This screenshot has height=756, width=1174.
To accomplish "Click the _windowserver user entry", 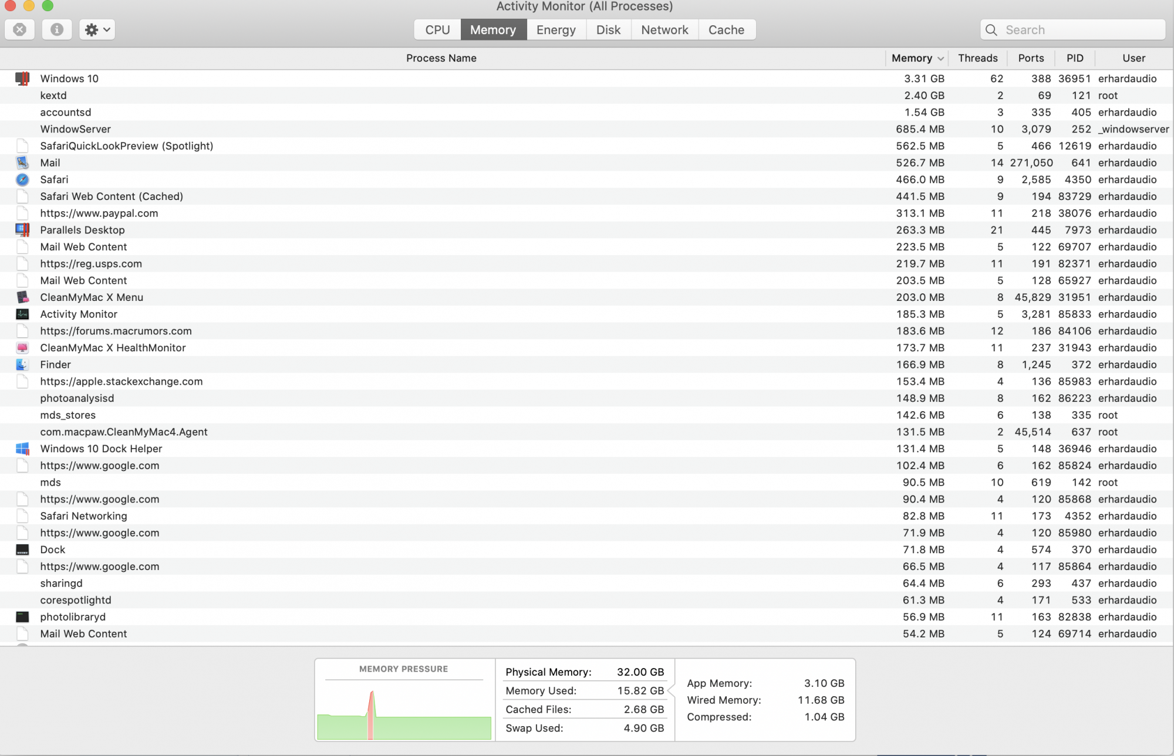I will click(x=1133, y=129).
